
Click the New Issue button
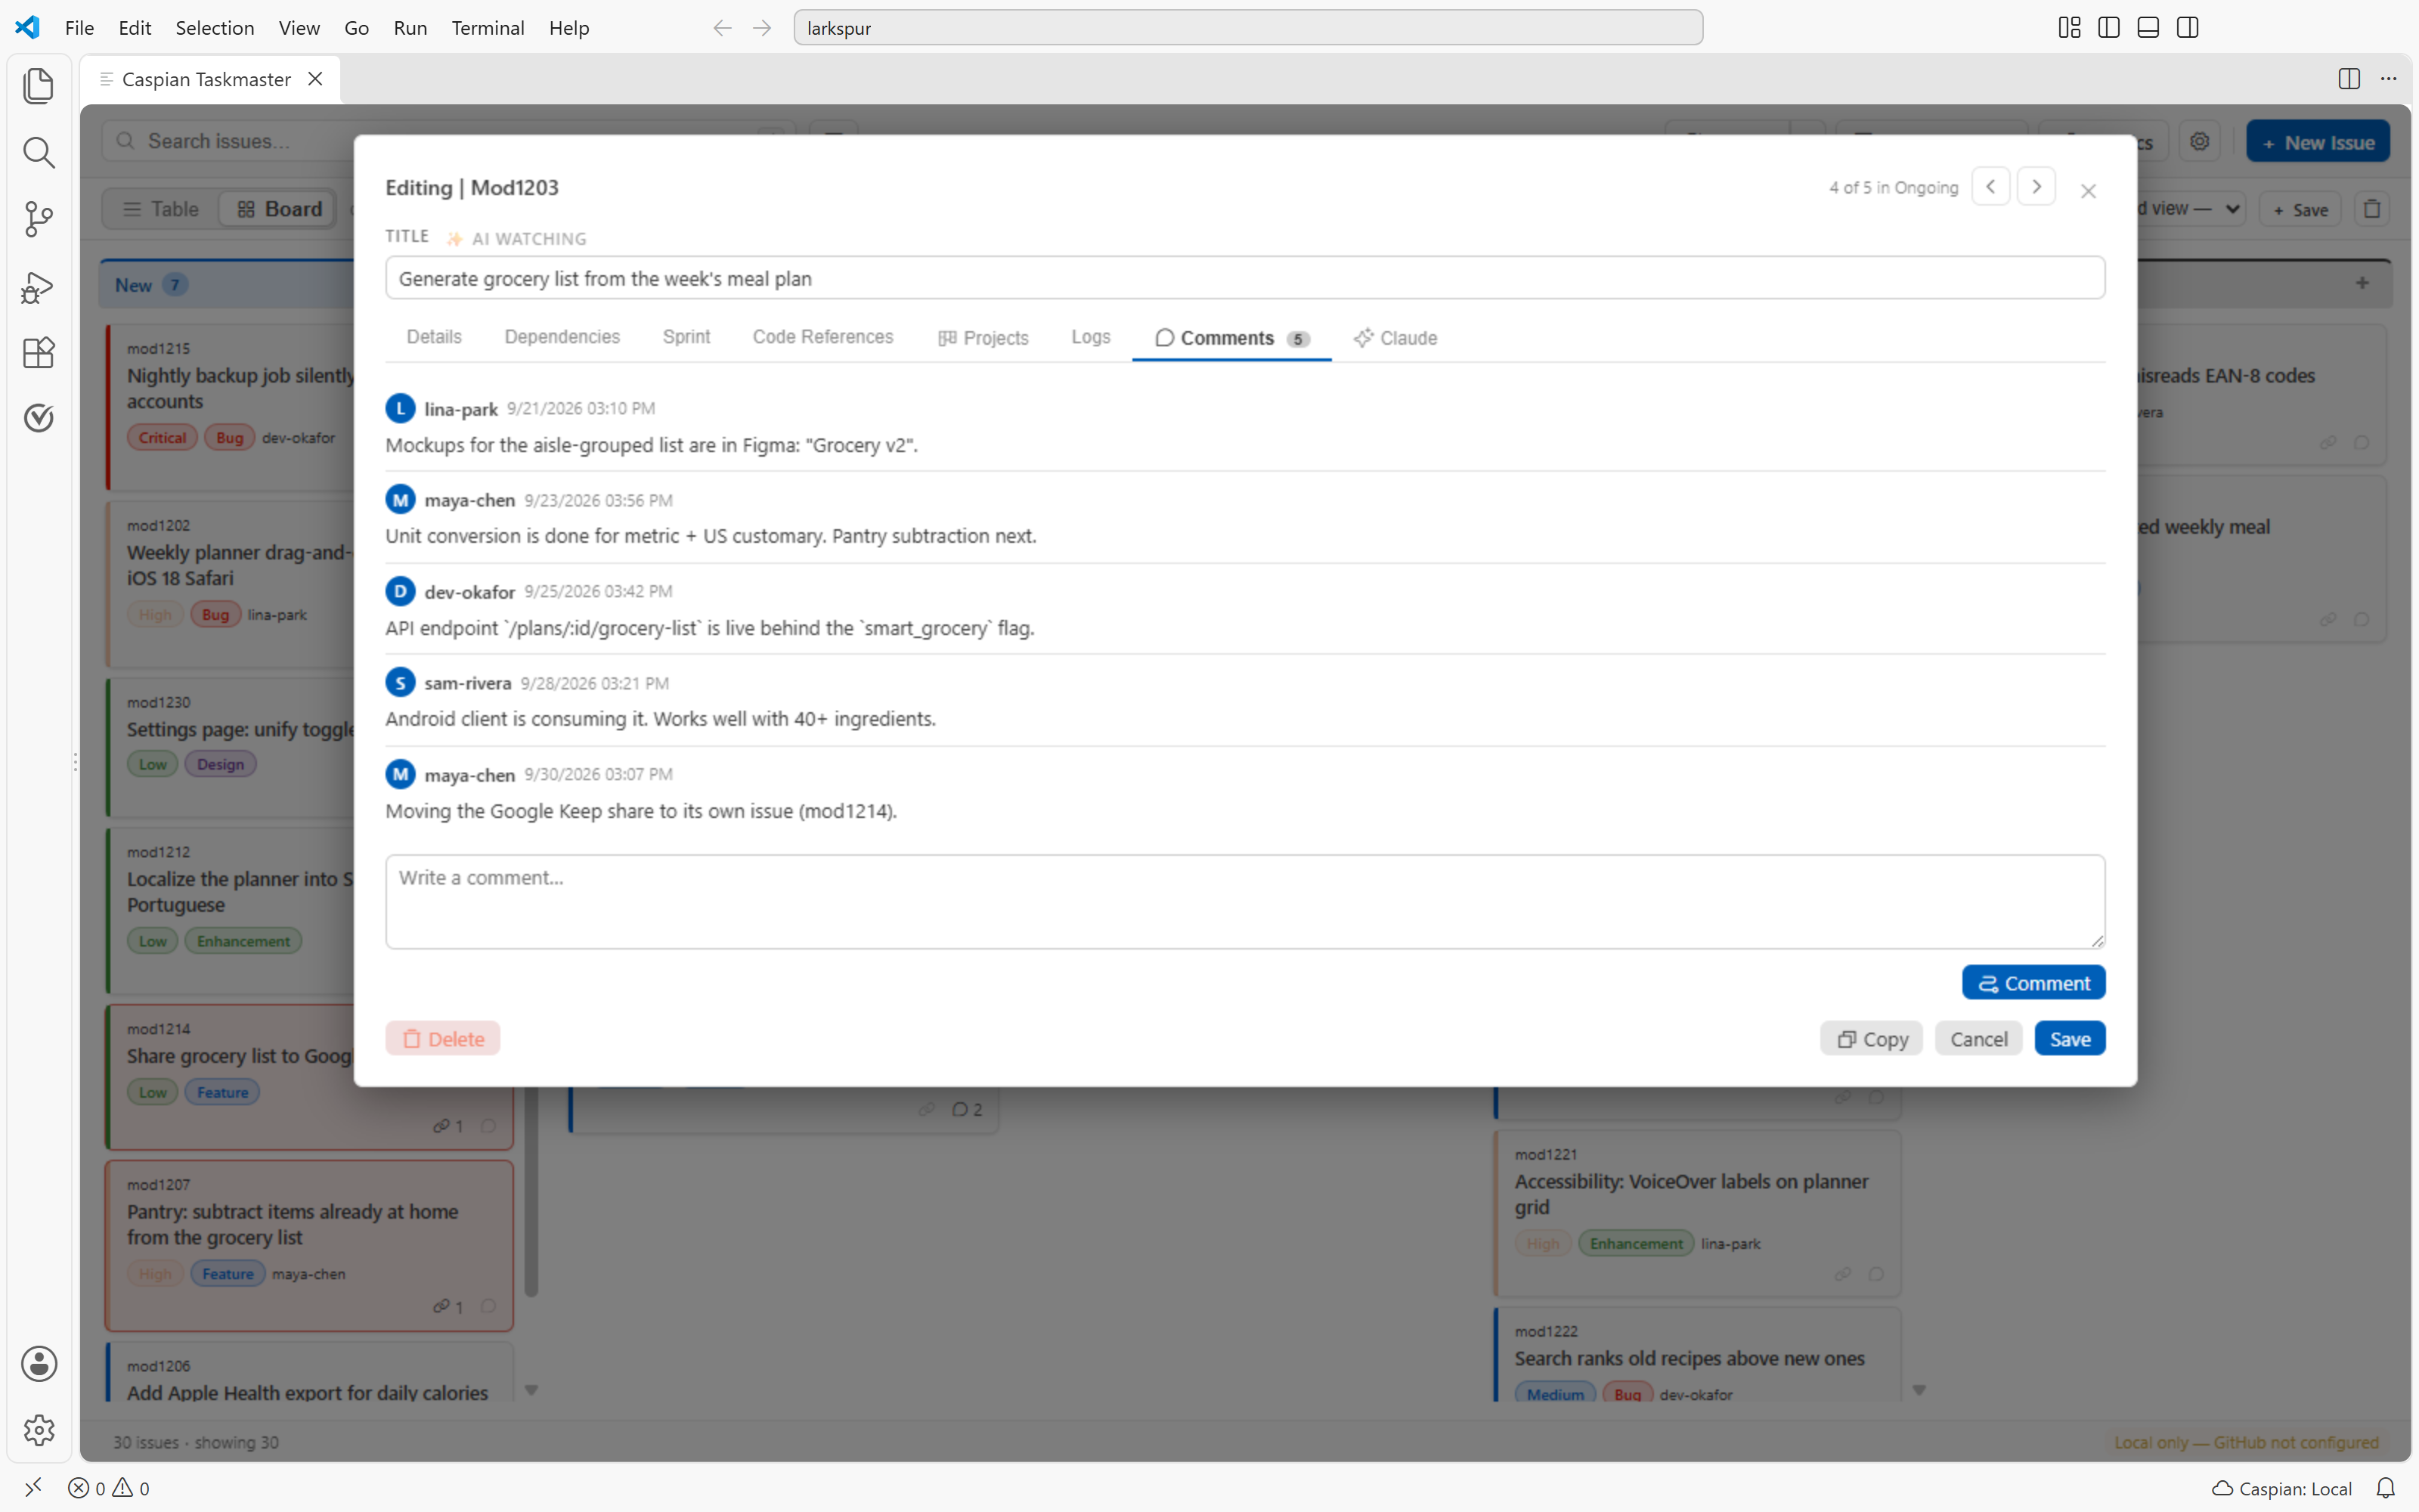point(2317,142)
